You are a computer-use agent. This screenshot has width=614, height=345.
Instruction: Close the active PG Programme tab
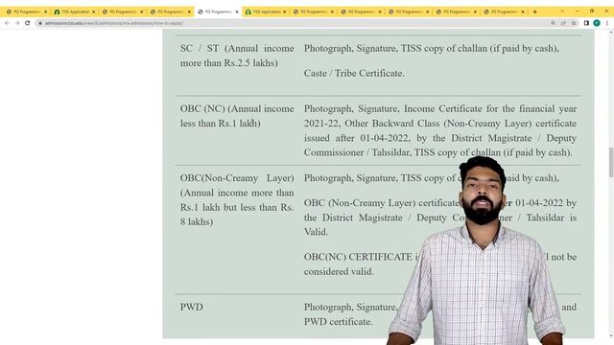click(237, 12)
